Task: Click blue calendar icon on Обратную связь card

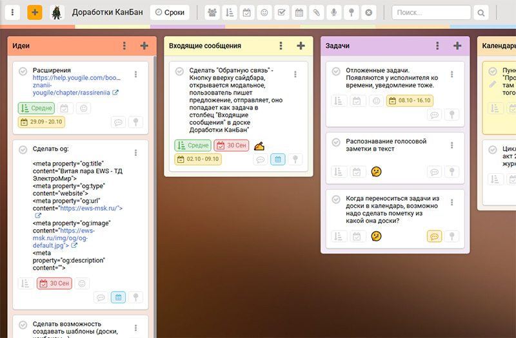Action: [278, 159]
